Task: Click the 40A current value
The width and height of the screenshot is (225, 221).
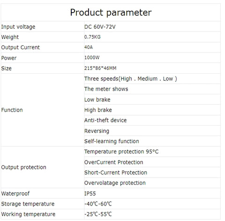Action: pyautogui.click(x=89, y=47)
